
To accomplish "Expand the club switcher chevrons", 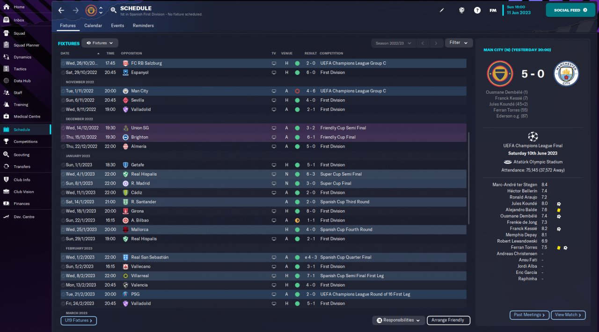I will coord(101,10).
